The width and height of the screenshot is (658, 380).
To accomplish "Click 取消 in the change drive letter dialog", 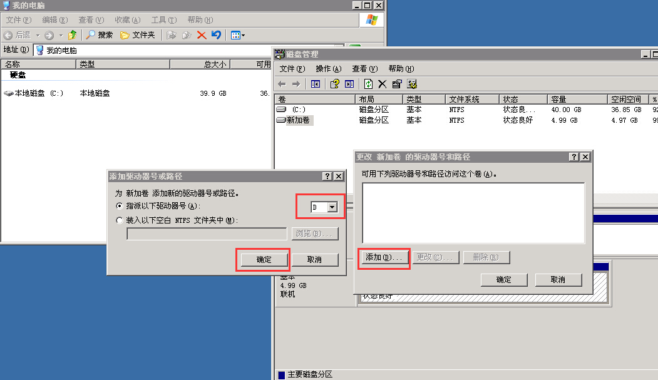I will pyautogui.click(x=558, y=280).
